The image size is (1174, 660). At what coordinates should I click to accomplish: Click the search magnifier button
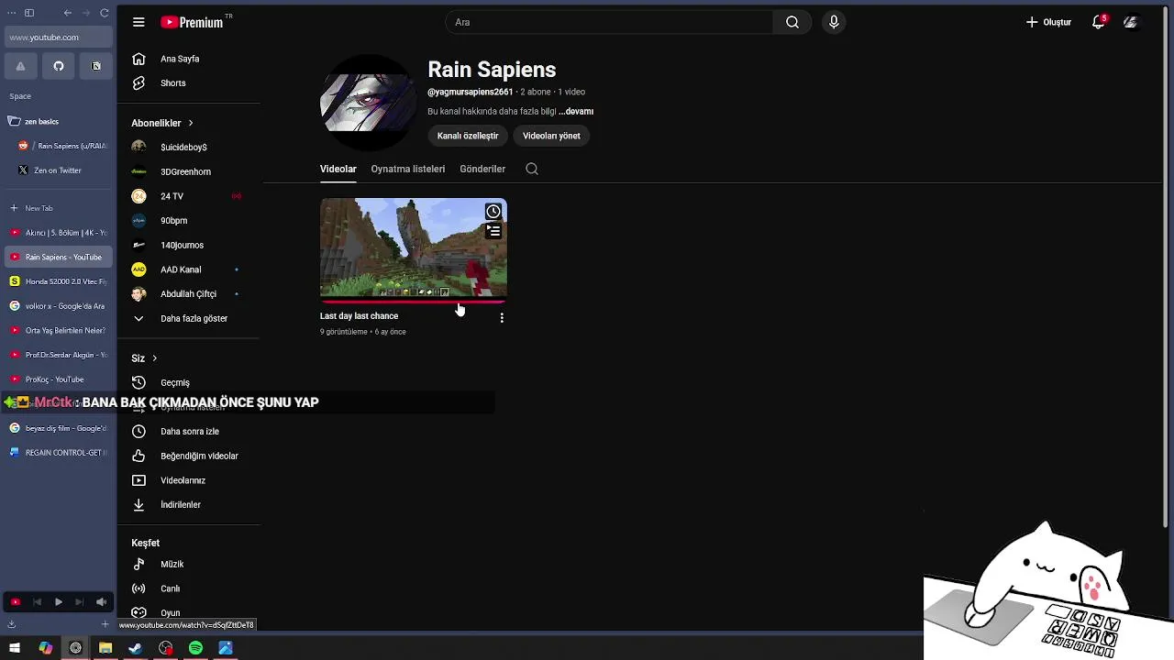792,22
